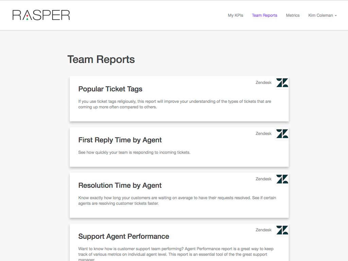The height and width of the screenshot is (261, 348).
Task: Click the Zendesk label on Resolution Time card
Action: (x=263, y=179)
